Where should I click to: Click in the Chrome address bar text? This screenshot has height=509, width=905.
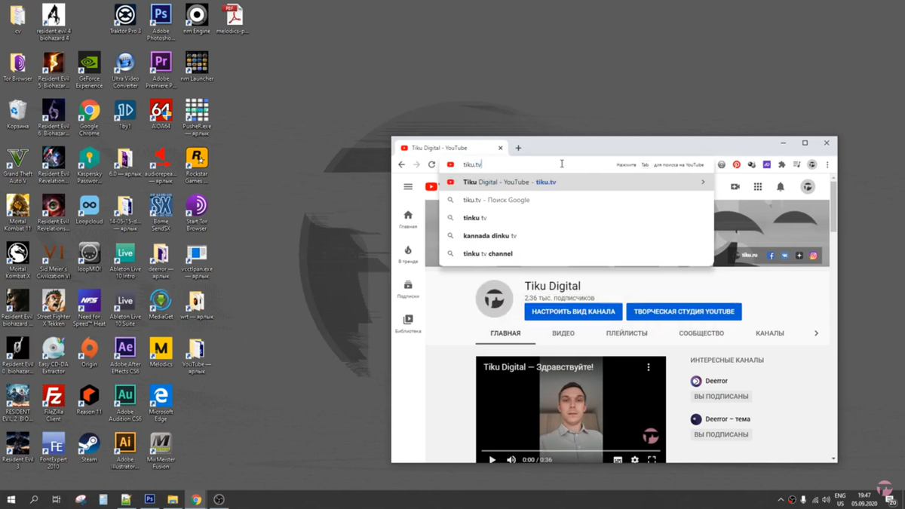click(x=473, y=164)
